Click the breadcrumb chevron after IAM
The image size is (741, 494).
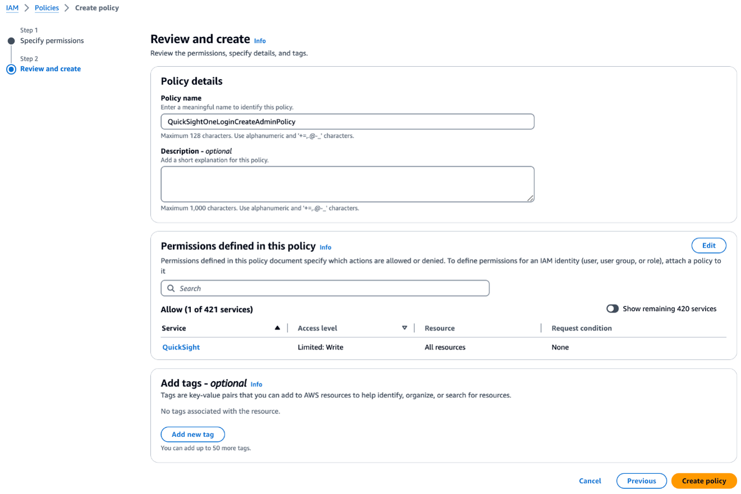pos(27,8)
